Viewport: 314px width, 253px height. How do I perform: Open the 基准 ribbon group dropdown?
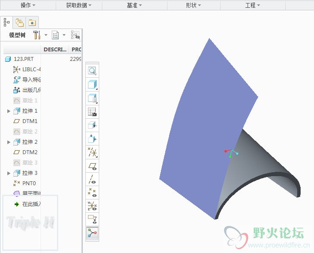pos(135,5)
